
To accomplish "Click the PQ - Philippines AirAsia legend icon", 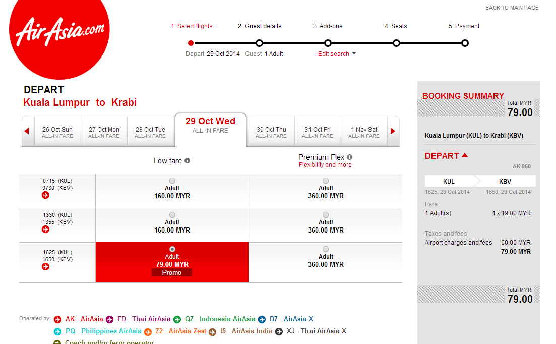I will [58, 331].
